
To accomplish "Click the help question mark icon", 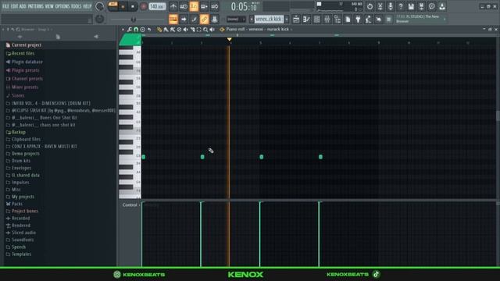I will coord(401,6).
